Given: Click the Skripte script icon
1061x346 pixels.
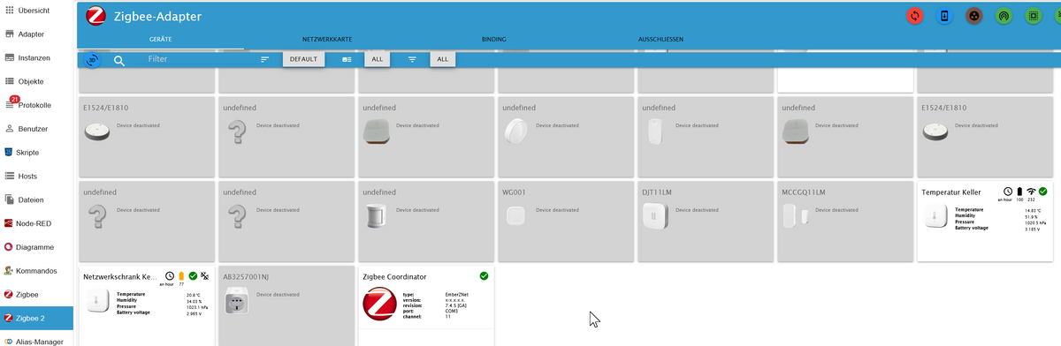Looking at the screenshot, I should pyautogui.click(x=9, y=152).
